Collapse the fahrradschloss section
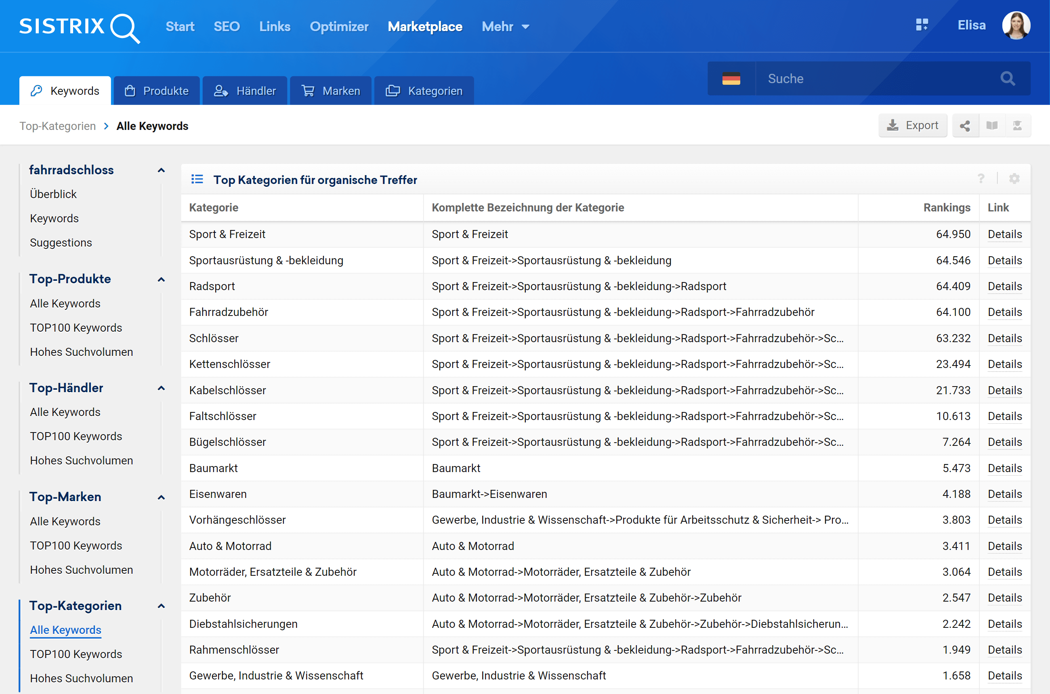The height and width of the screenshot is (694, 1050). (x=161, y=170)
